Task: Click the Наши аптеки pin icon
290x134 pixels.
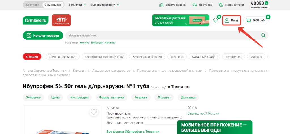Action: pyautogui.click(x=221, y=5)
